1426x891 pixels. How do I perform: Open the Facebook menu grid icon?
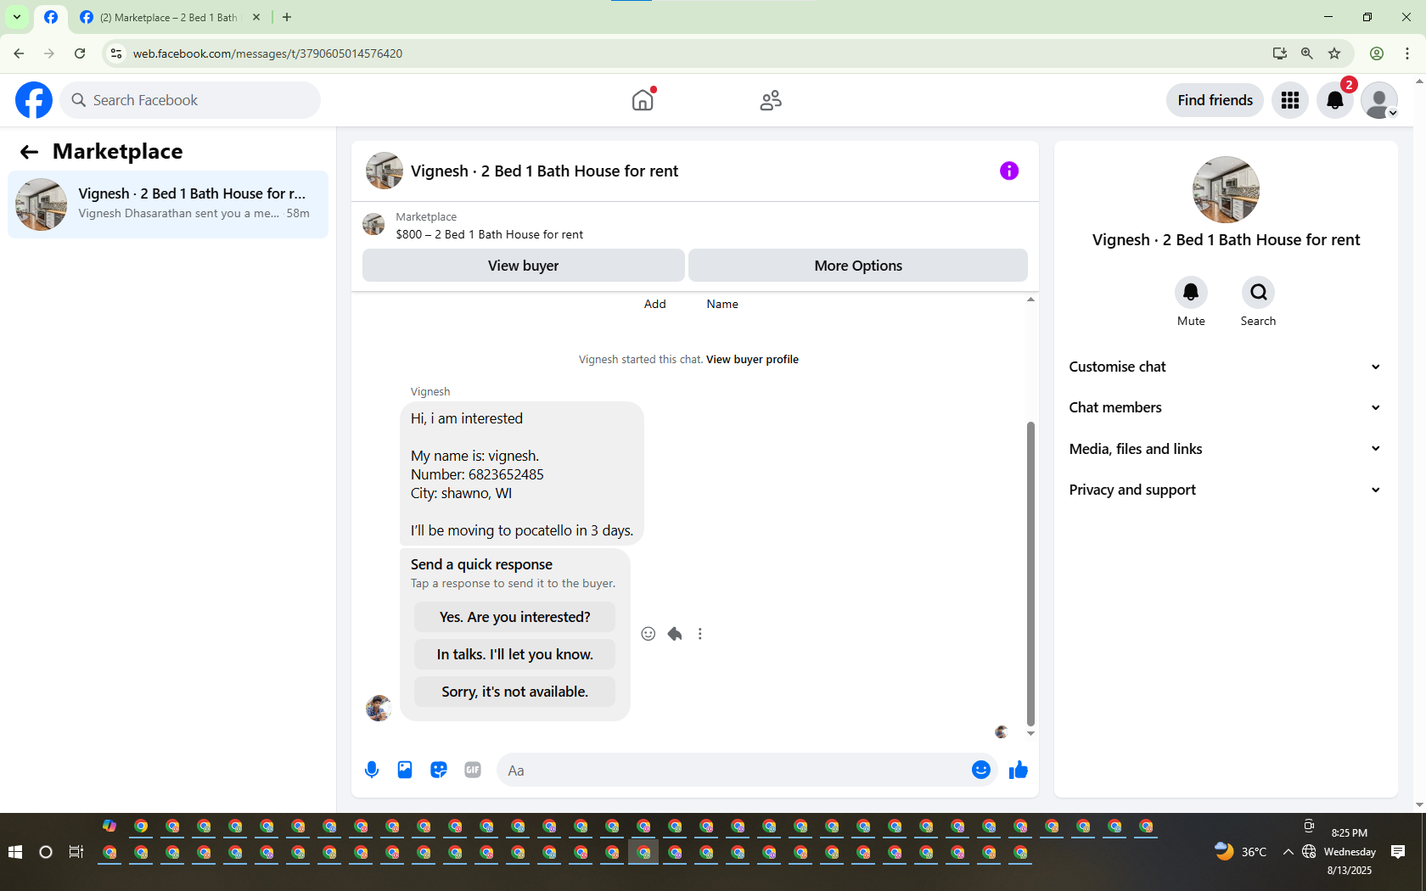[1290, 100]
